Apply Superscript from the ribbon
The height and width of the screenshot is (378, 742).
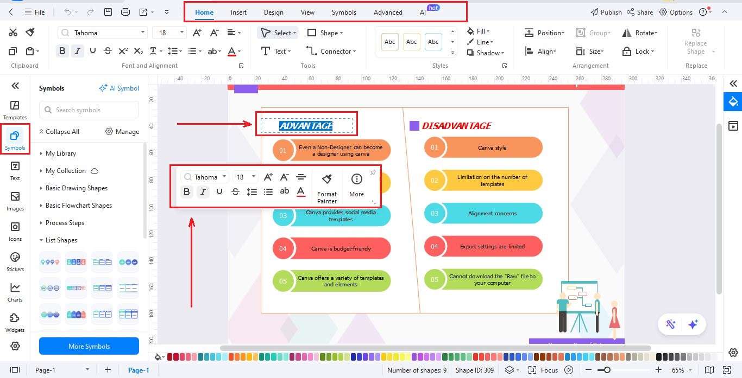(x=123, y=51)
